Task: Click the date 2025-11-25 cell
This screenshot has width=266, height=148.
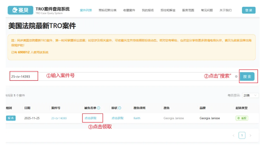Action: (32, 118)
